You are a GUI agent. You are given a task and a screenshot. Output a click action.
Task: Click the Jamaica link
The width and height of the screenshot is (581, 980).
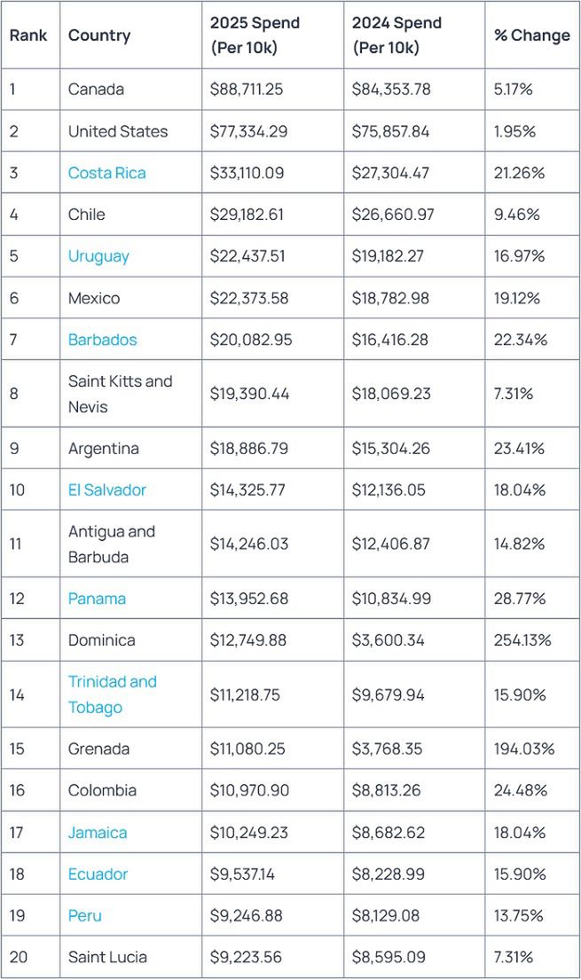pos(98,833)
